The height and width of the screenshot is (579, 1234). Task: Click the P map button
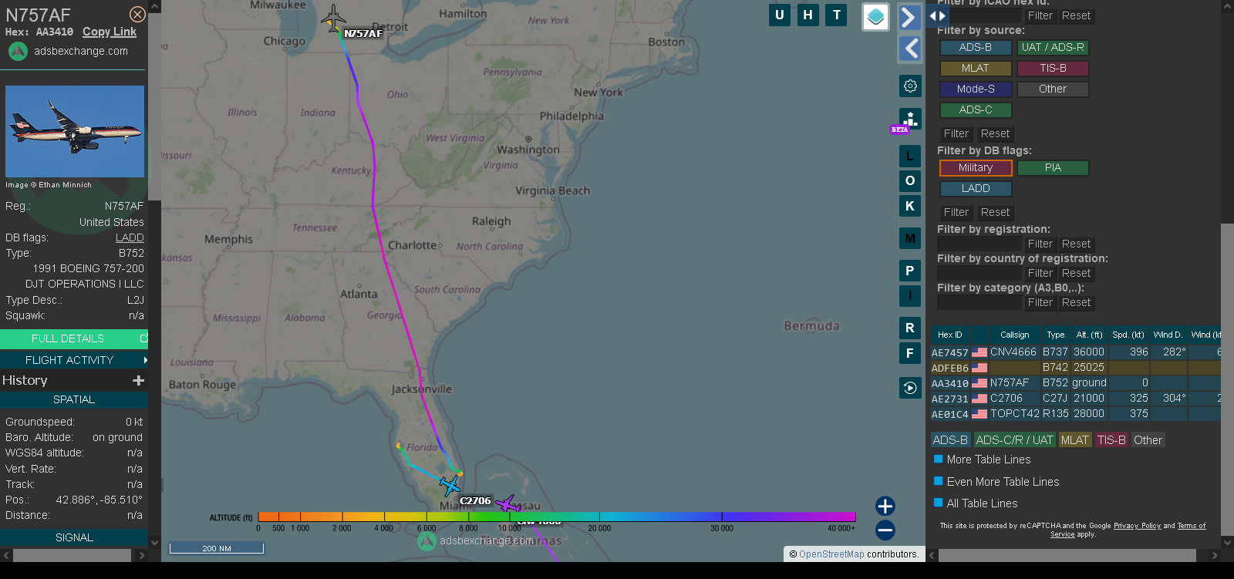tap(910, 271)
